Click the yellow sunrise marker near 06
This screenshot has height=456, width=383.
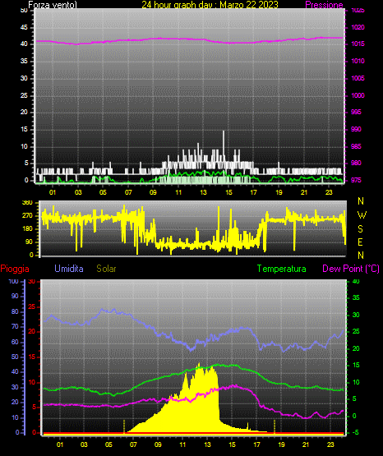(x=124, y=426)
